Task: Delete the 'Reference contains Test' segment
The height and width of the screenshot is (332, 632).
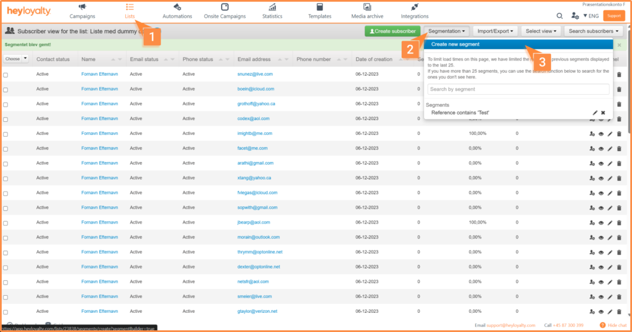Action: point(603,113)
